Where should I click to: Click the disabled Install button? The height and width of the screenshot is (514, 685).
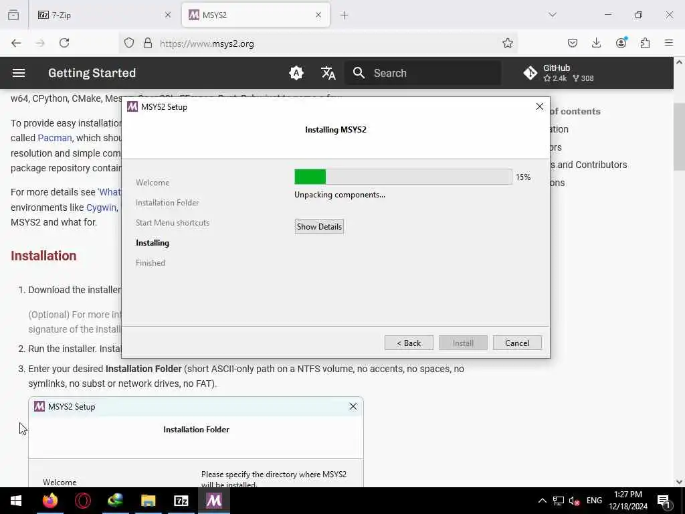[463, 343]
